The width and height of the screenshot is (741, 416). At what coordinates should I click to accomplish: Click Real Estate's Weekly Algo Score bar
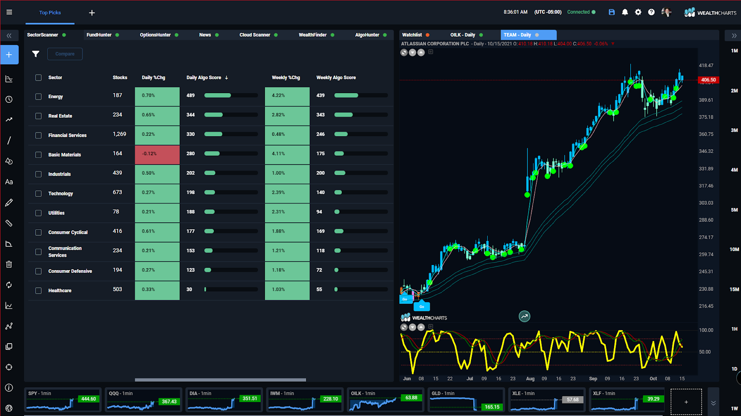[361, 115]
